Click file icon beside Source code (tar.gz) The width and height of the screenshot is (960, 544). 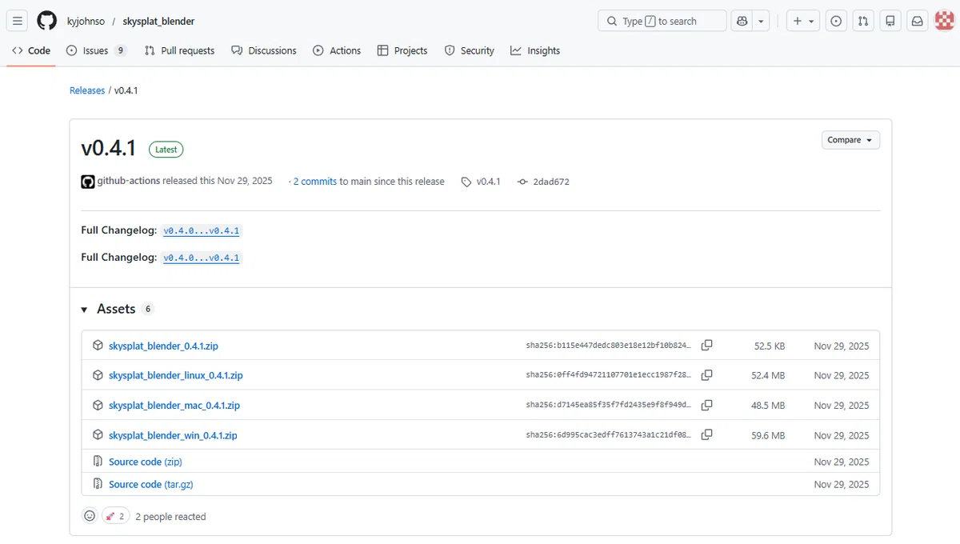click(x=98, y=484)
